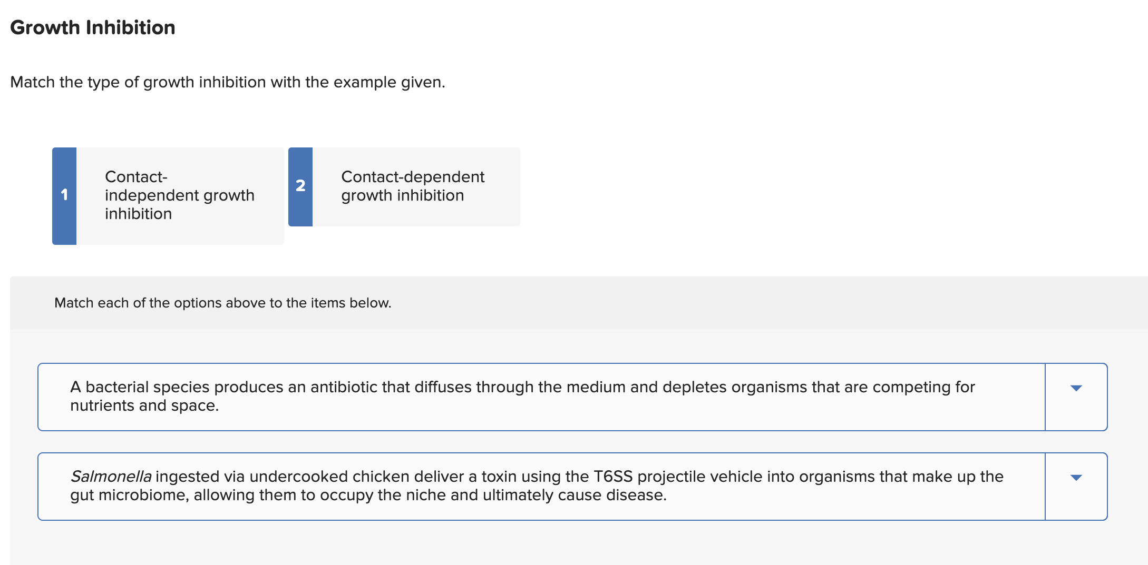Click the Growth Inhibition heading
1148x565 pixels.
point(93,27)
